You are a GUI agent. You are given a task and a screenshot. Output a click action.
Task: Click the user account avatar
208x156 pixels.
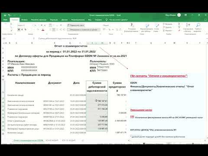point(179,15)
